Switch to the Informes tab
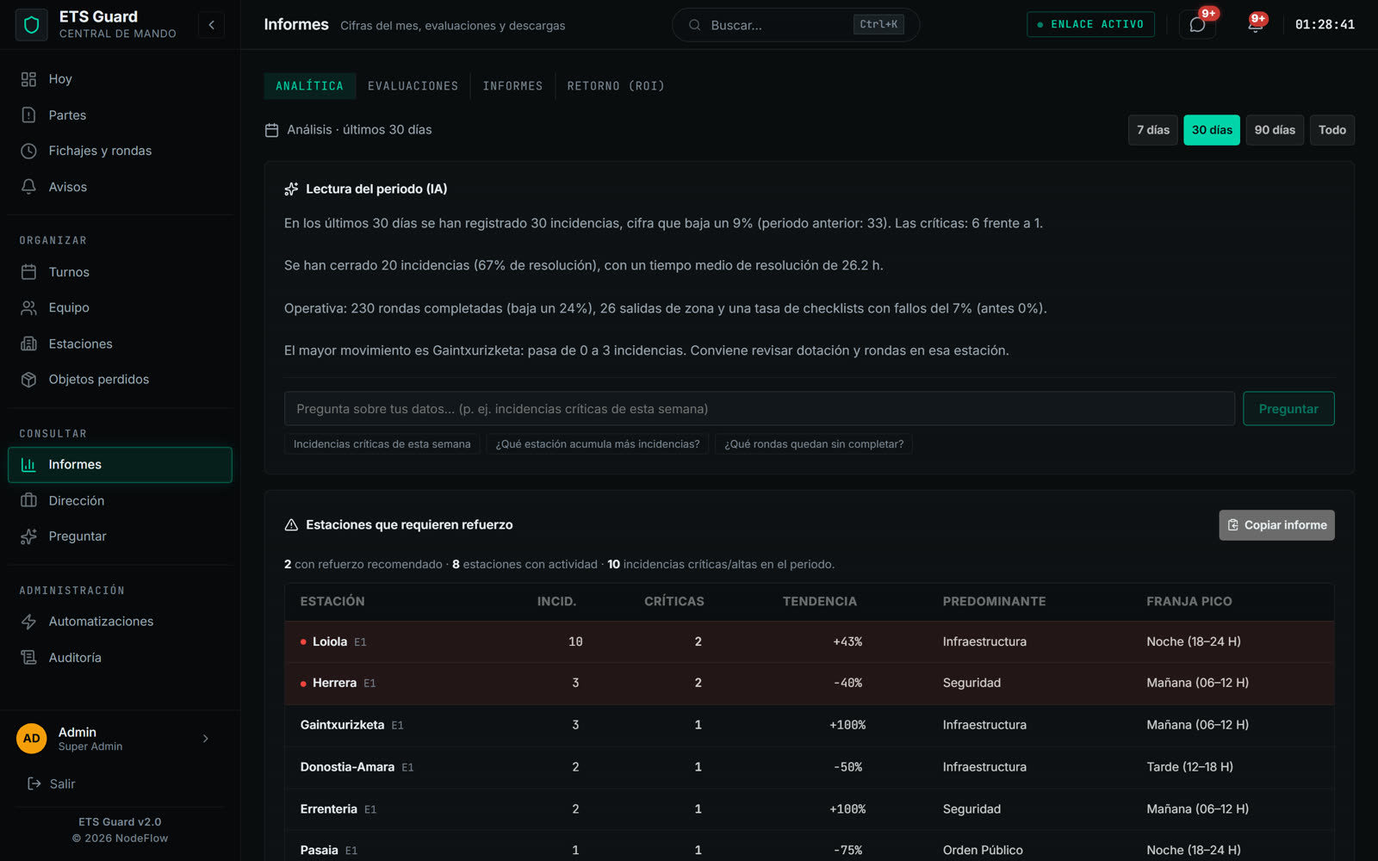 512,86
